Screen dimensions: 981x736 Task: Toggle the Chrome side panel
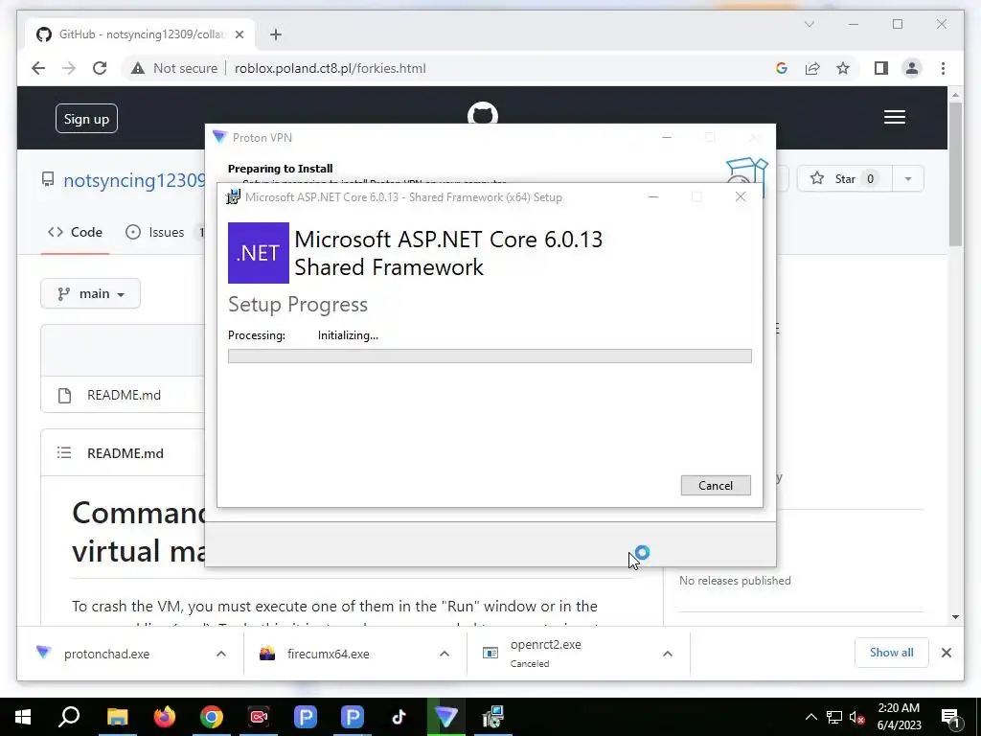[x=881, y=68]
